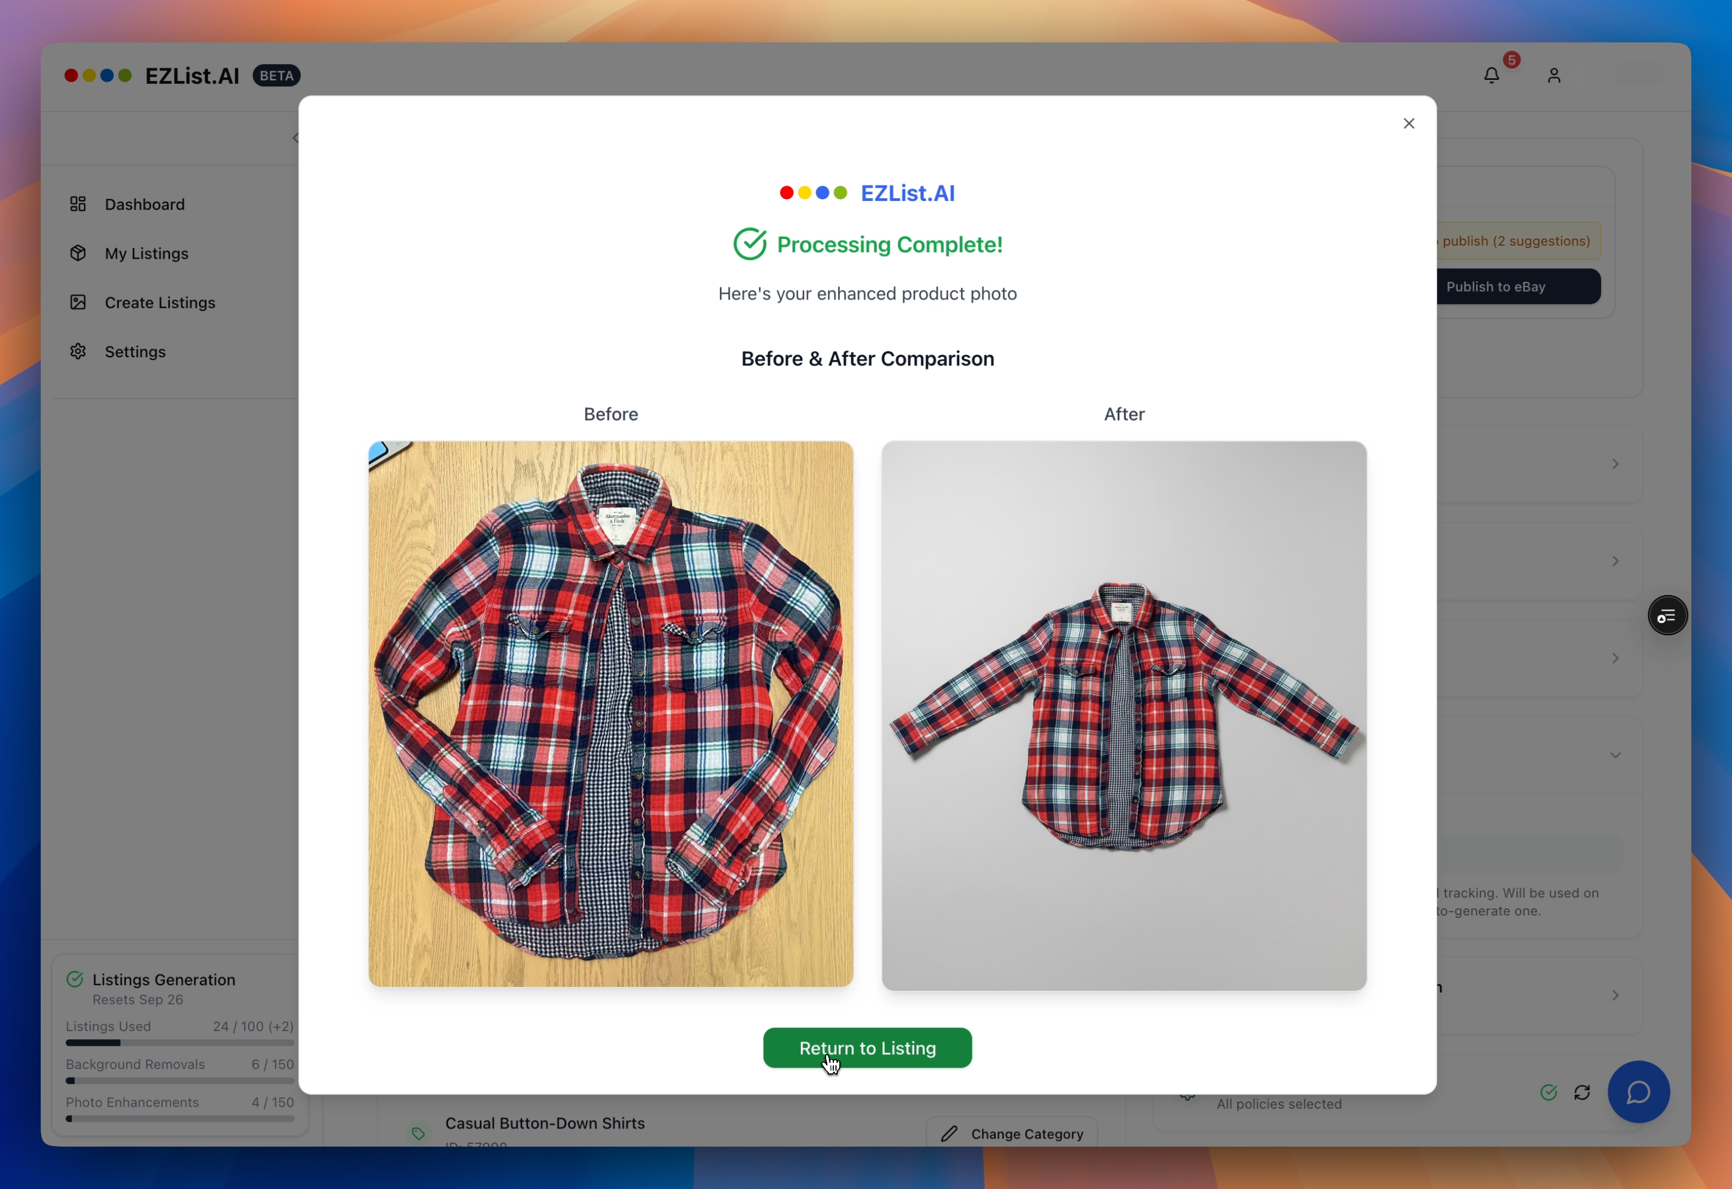
Task: Click the Settings gear icon
Action: tap(78, 352)
